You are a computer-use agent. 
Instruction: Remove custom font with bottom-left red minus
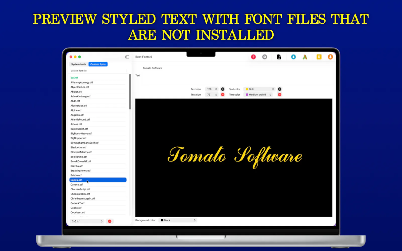[x=110, y=221]
